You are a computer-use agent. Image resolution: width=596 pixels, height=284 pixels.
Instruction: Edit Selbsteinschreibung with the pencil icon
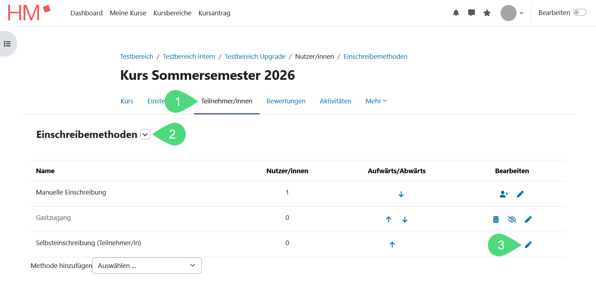[x=528, y=245]
